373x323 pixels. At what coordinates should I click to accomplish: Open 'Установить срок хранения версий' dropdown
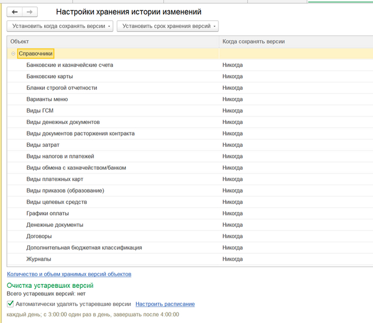click(x=167, y=26)
